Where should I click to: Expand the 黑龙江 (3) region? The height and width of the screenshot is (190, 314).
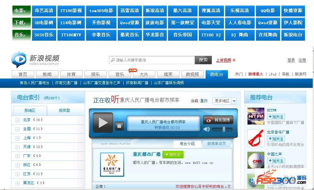pos(17,183)
